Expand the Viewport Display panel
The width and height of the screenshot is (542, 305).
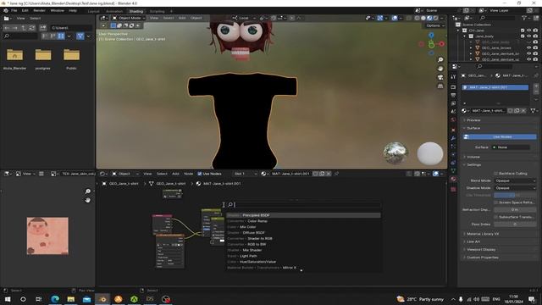coord(481,249)
